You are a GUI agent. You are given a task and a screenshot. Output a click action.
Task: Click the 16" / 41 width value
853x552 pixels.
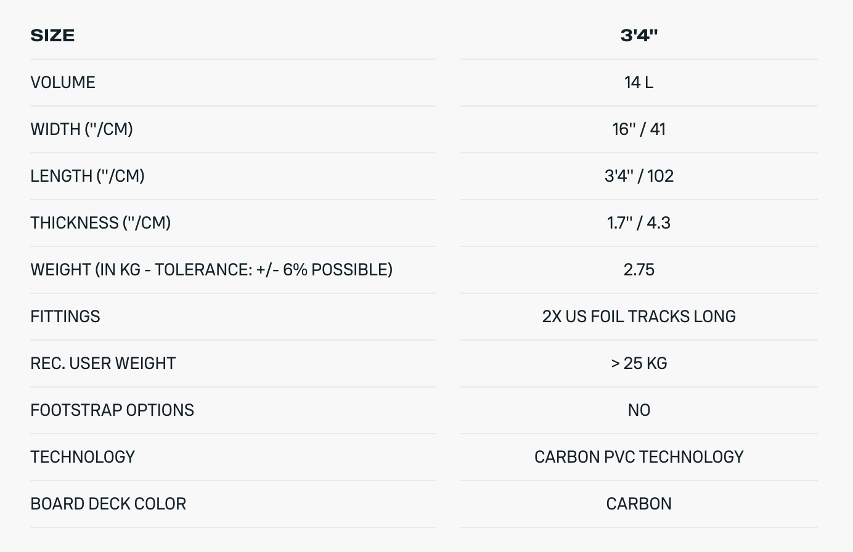coord(639,129)
